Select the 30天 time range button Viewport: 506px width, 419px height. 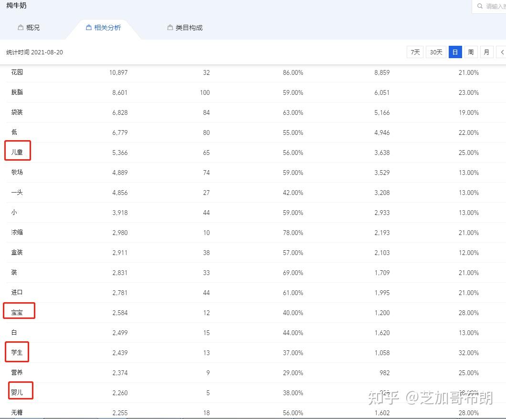click(x=436, y=52)
